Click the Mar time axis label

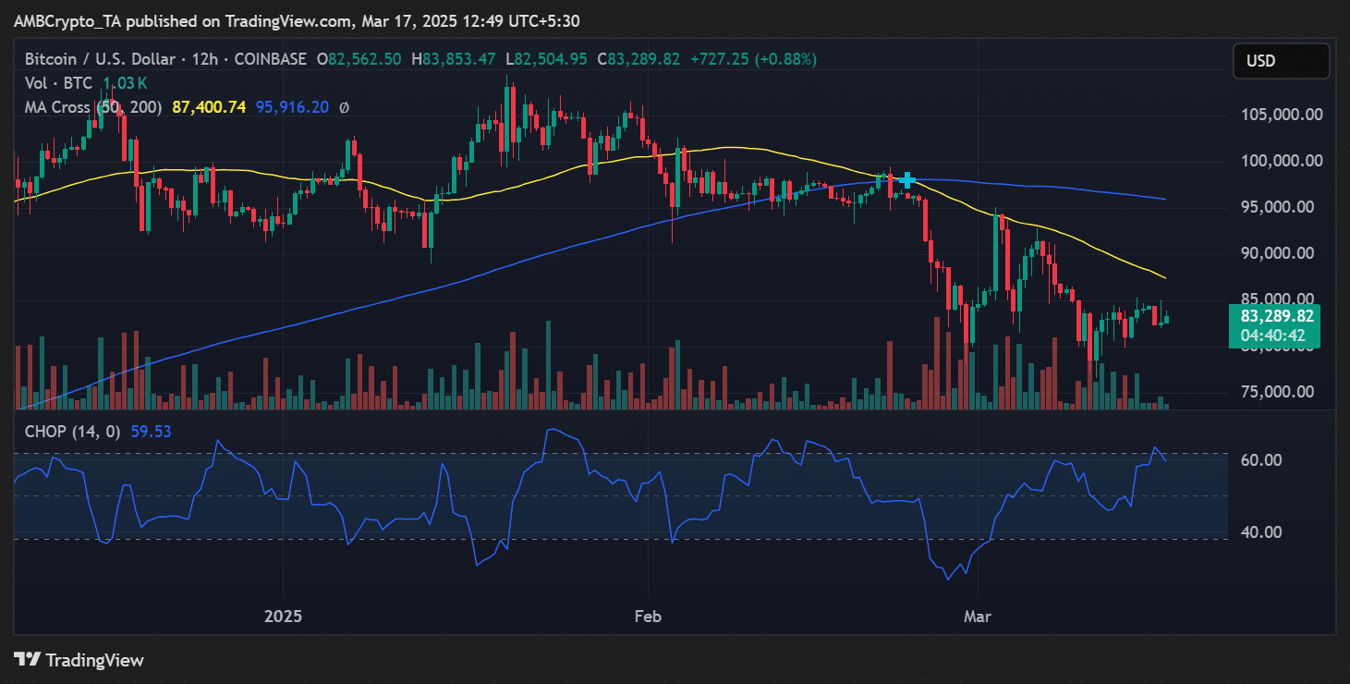(x=977, y=616)
